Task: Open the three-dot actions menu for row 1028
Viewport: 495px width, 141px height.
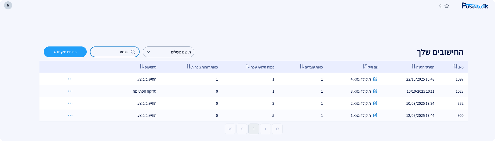Action: tap(70, 91)
